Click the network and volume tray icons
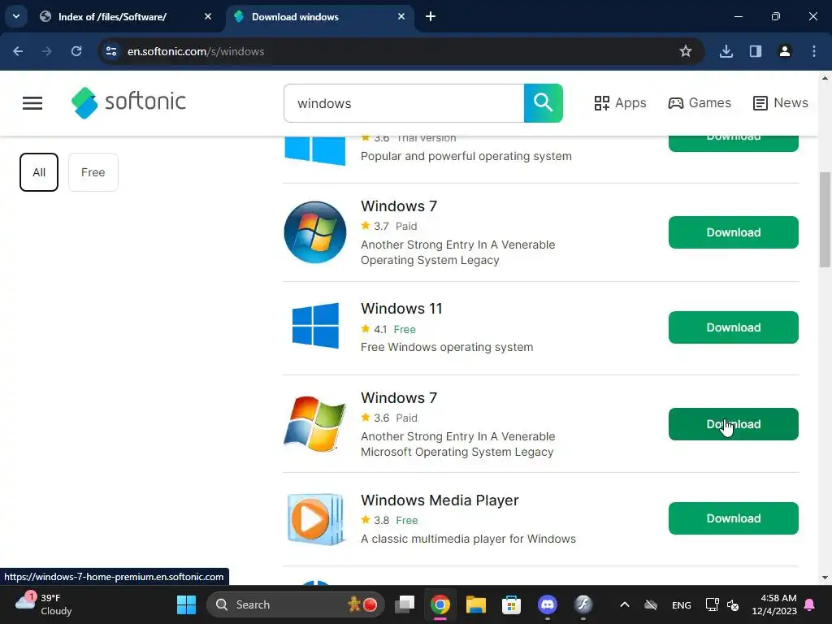832x624 pixels. [722, 604]
